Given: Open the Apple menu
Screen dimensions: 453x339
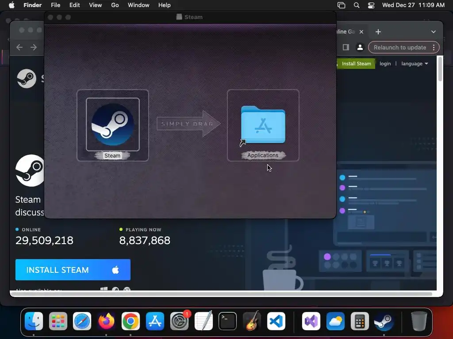Looking at the screenshot, I should click(x=12, y=5).
